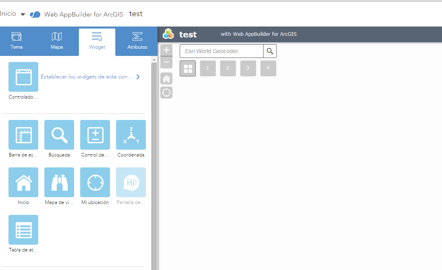The width and height of the screenshot is (442, 270).
Task: Click widget placeholder 1
Action: coord(208,68)
